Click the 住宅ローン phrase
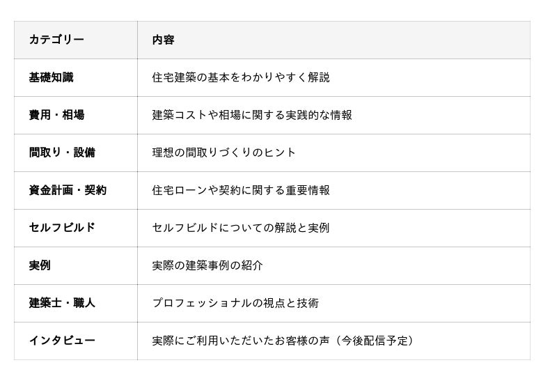The width and height of the screenshot is (557, 381). pos(180,190)
